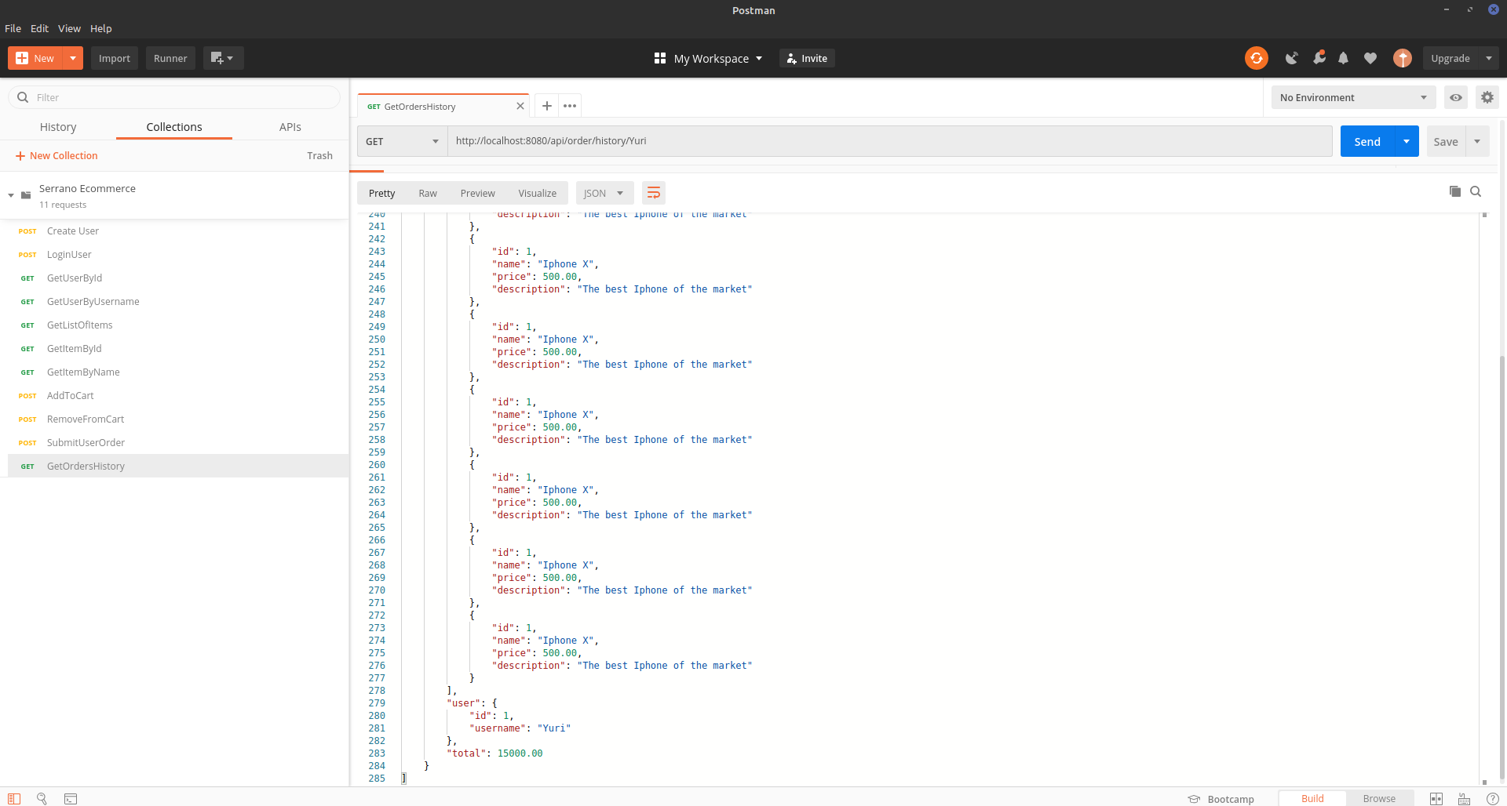Open the Postman Console icon
Screen dimensions: 1507x806
pos(71,798)
